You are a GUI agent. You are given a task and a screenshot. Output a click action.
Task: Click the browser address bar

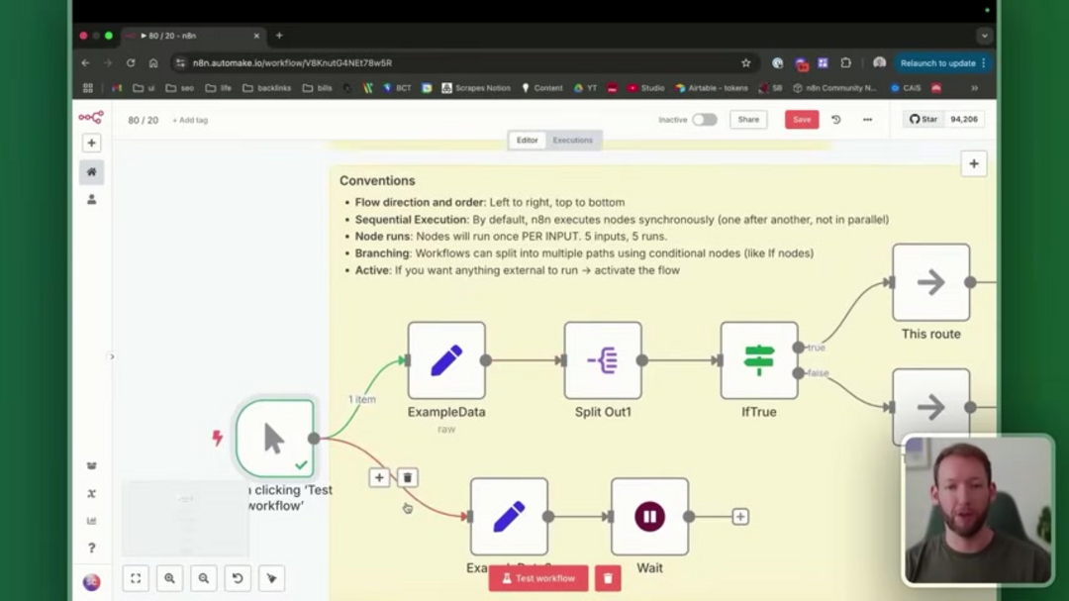(x=445, y=62)
